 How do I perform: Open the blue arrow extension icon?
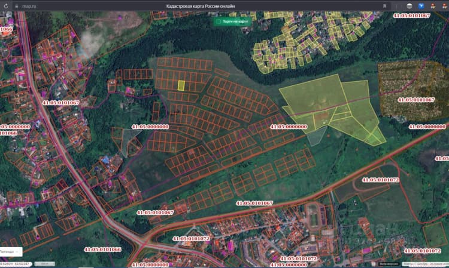coord(421,6)
